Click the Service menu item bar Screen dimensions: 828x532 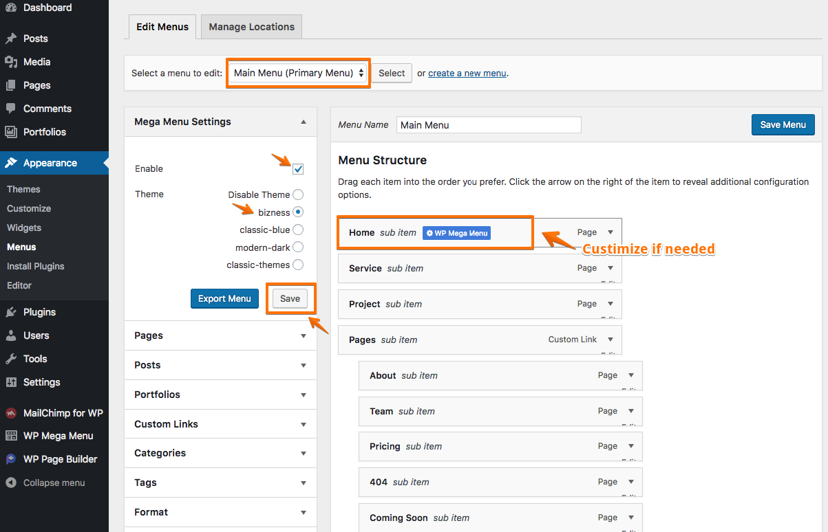[480, 269]
